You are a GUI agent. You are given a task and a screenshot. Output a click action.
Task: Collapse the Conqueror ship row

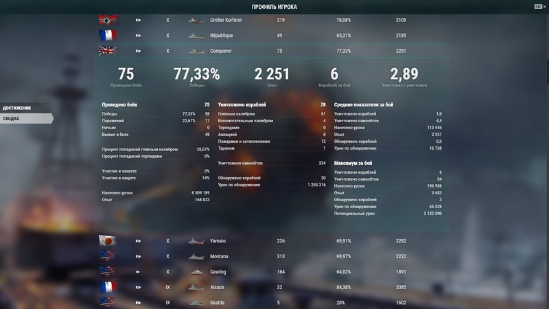272,51
